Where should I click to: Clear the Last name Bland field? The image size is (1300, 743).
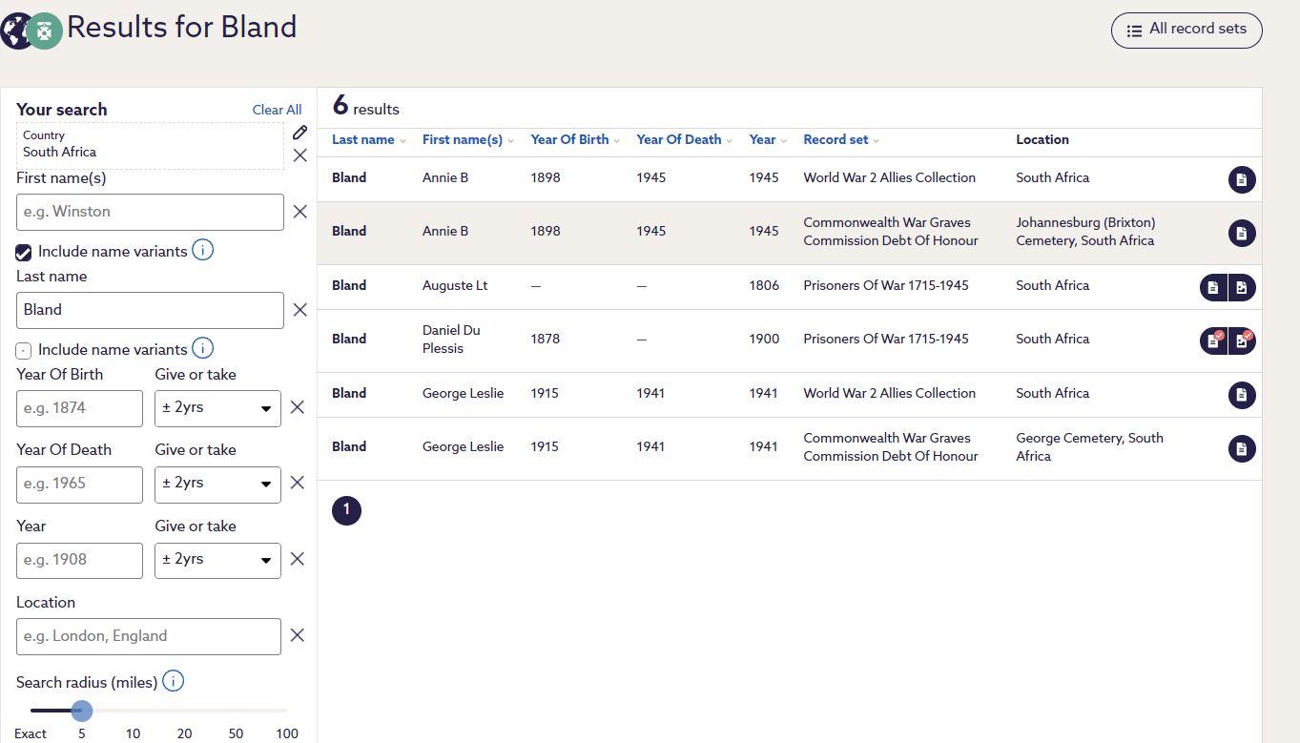coord(299,310)
